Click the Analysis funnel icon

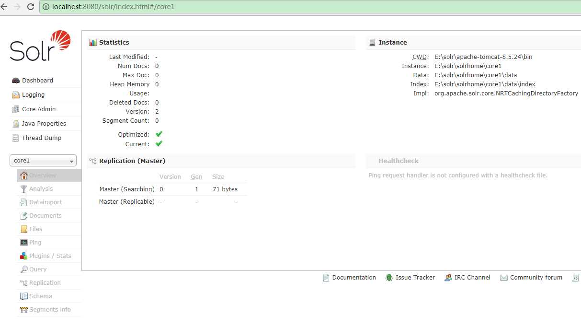click(23, 189)
